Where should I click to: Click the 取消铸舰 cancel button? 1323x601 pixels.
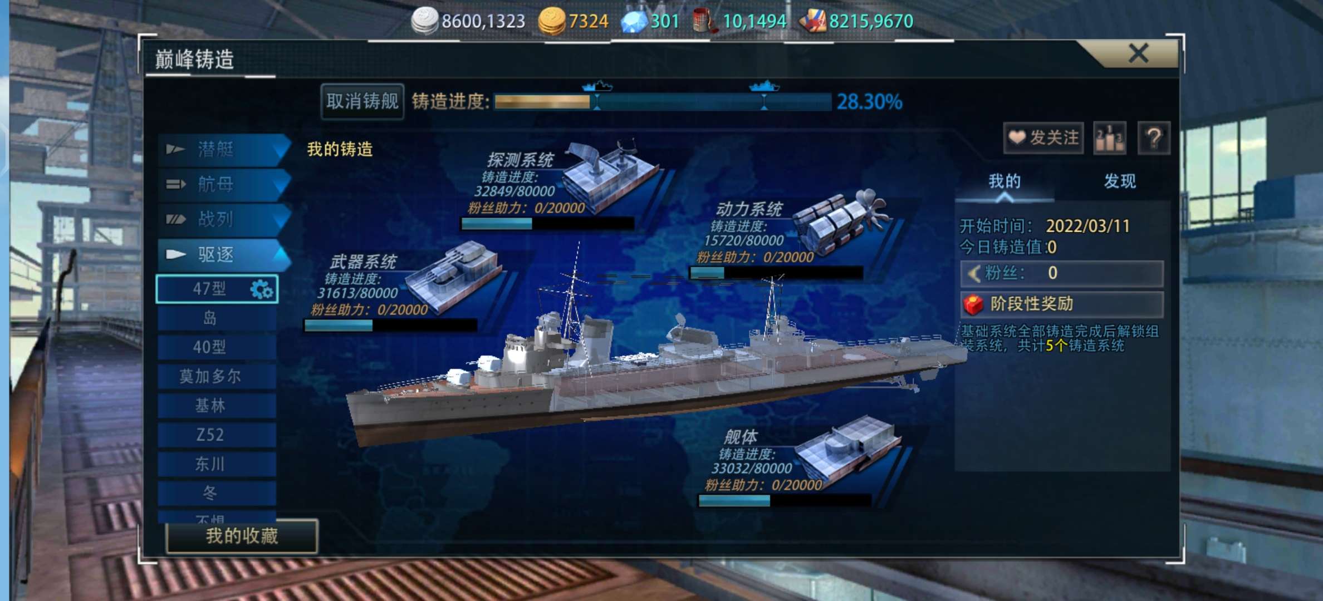pyautogui.click(x=362, y=101)
